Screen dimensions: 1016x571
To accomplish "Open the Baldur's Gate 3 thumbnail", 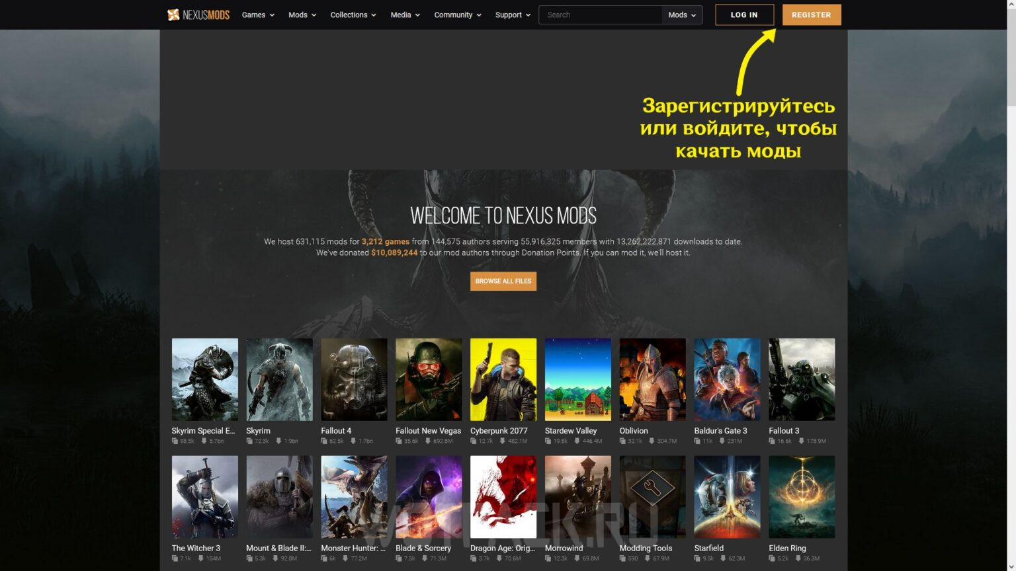I will pyautogui.click(x=727, y=379).
